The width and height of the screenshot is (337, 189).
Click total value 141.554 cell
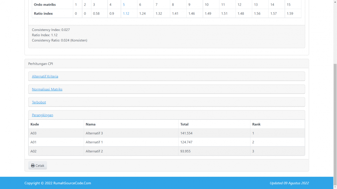pyautogui.click(x=186, y=133)
